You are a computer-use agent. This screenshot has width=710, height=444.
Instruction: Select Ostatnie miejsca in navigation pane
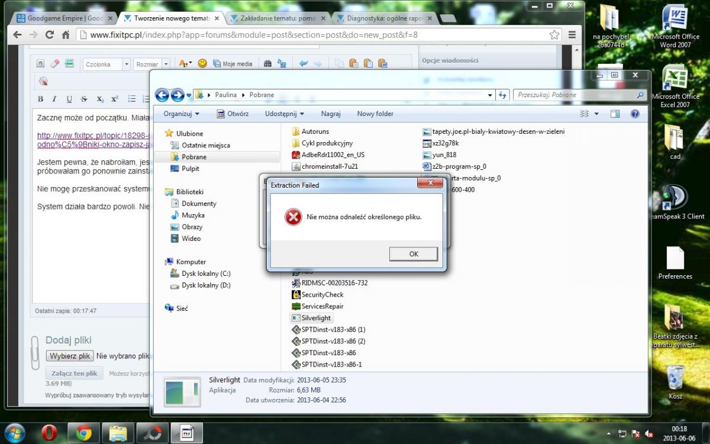click(205, 145)
